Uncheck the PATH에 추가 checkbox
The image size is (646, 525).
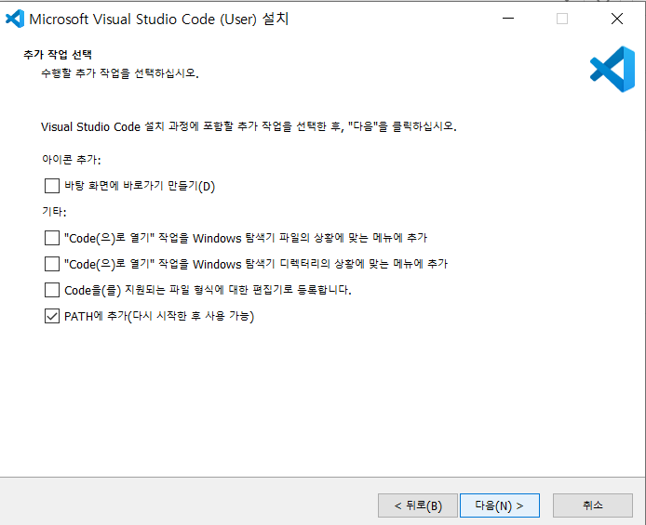click(x=52, y=316)
